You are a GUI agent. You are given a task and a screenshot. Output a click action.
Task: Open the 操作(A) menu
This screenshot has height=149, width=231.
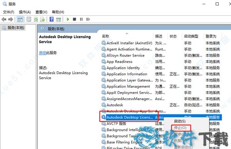click(x=25, y=12)
